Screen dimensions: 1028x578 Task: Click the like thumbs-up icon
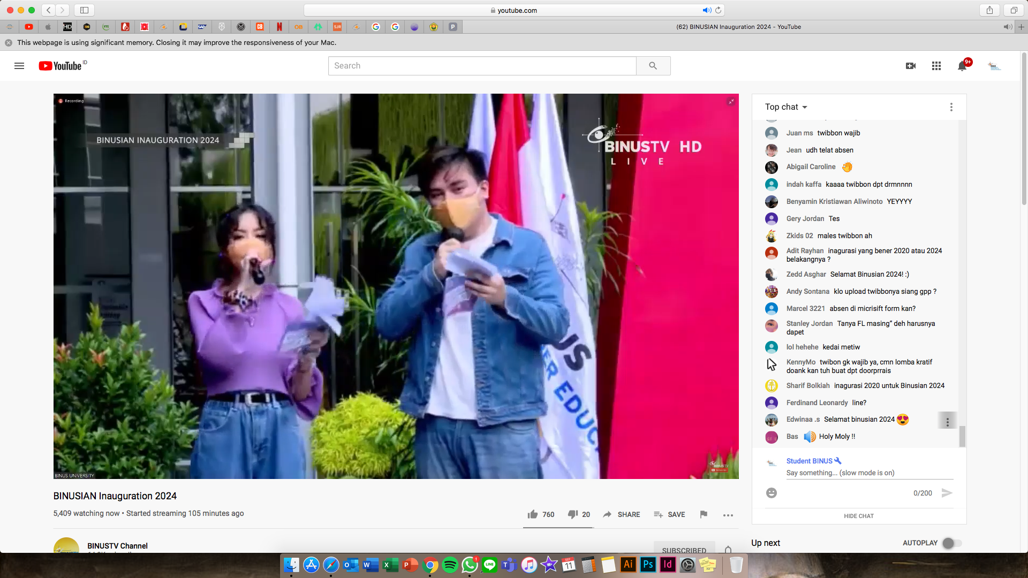(532, 514)
